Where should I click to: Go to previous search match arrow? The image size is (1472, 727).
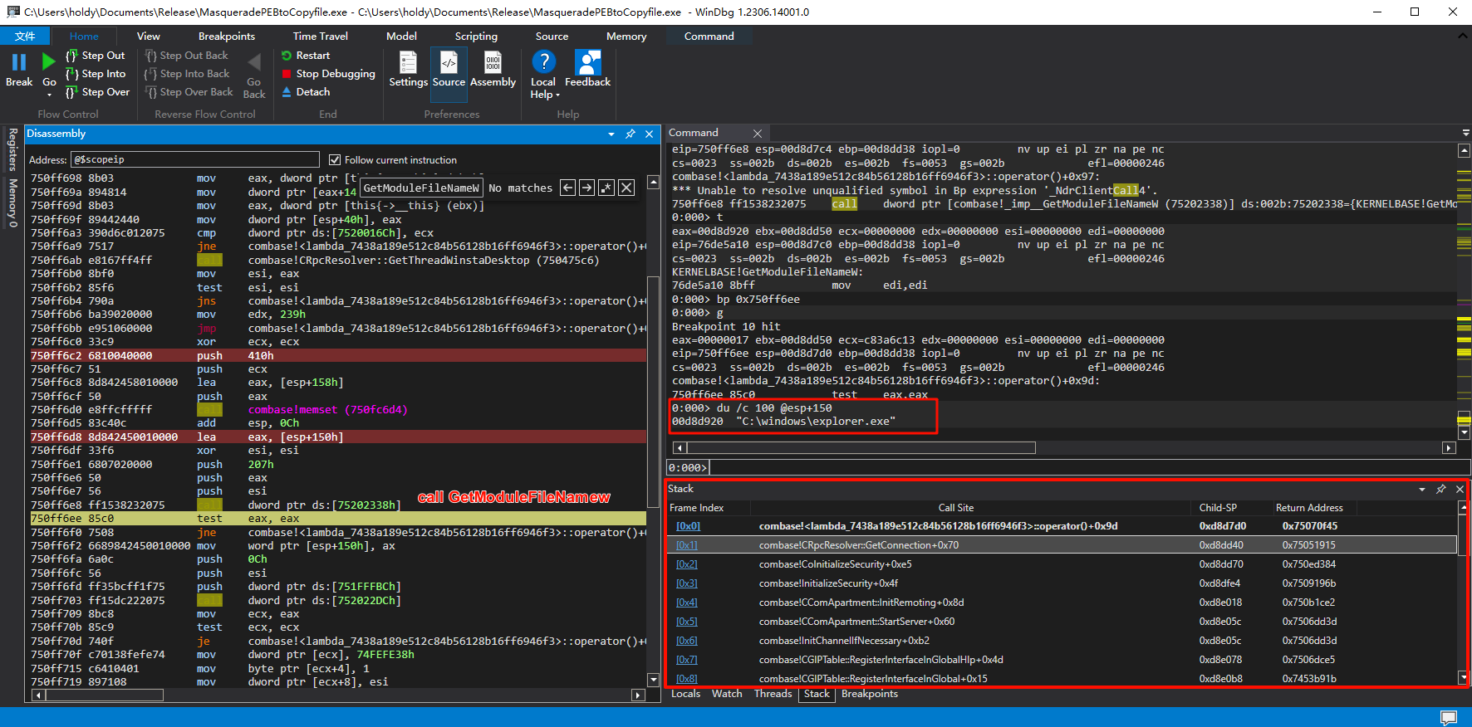567,188
